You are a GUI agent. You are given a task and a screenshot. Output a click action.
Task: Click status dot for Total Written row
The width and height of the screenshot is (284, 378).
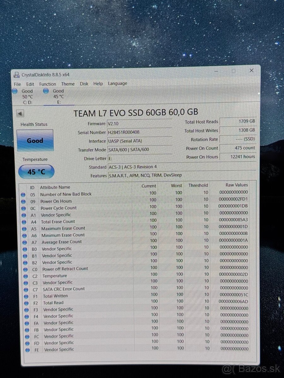point(26,296)
